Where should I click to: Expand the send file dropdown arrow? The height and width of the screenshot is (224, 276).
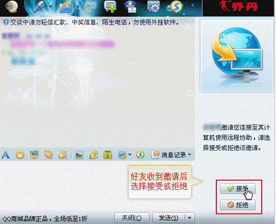pyautogui.click(x=78, y=7)
